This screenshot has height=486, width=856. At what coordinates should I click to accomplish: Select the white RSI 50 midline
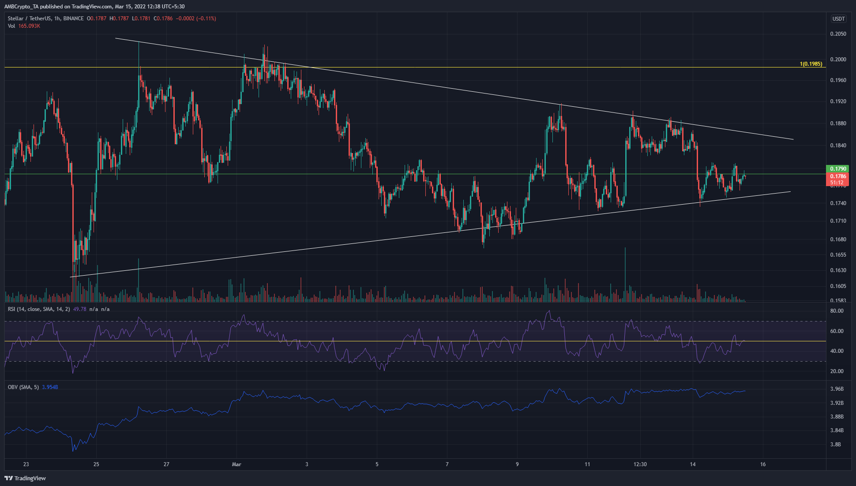click(x=415, y=341)
